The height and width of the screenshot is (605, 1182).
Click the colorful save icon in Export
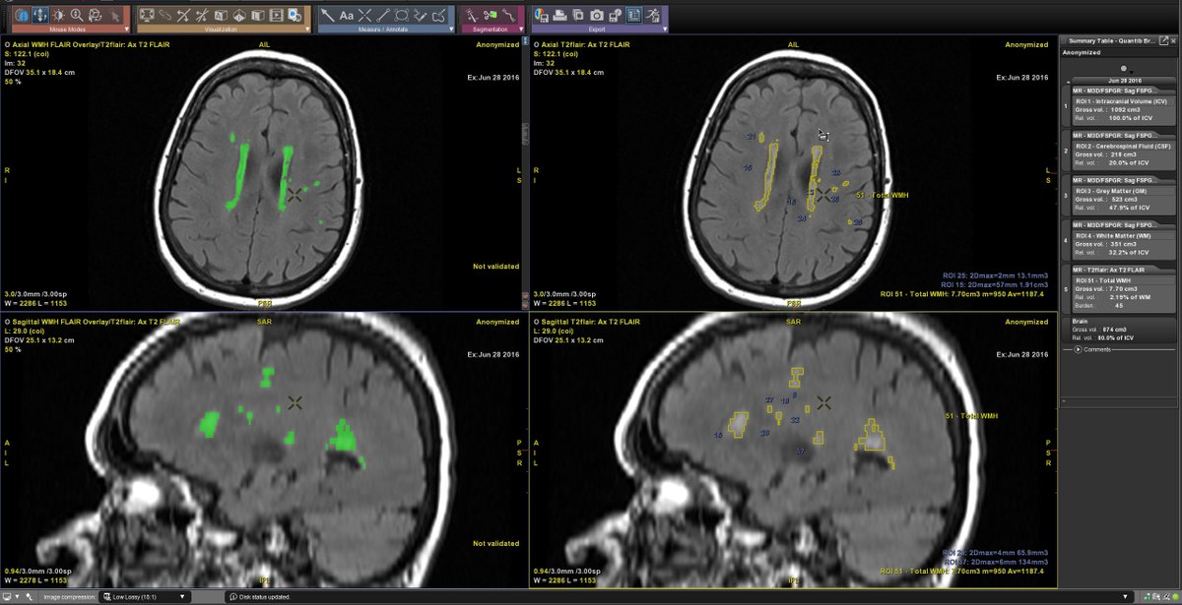pyautogui.click(x=541, y=15)
